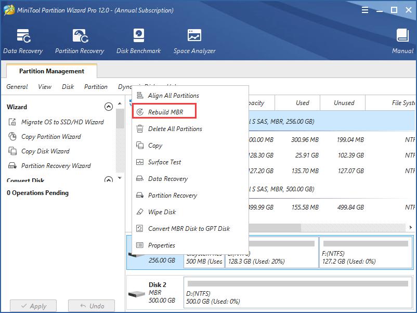Screen dimensions: 417x313
Task: Collapse the Convert Disk section
Action: click(109, 179)
